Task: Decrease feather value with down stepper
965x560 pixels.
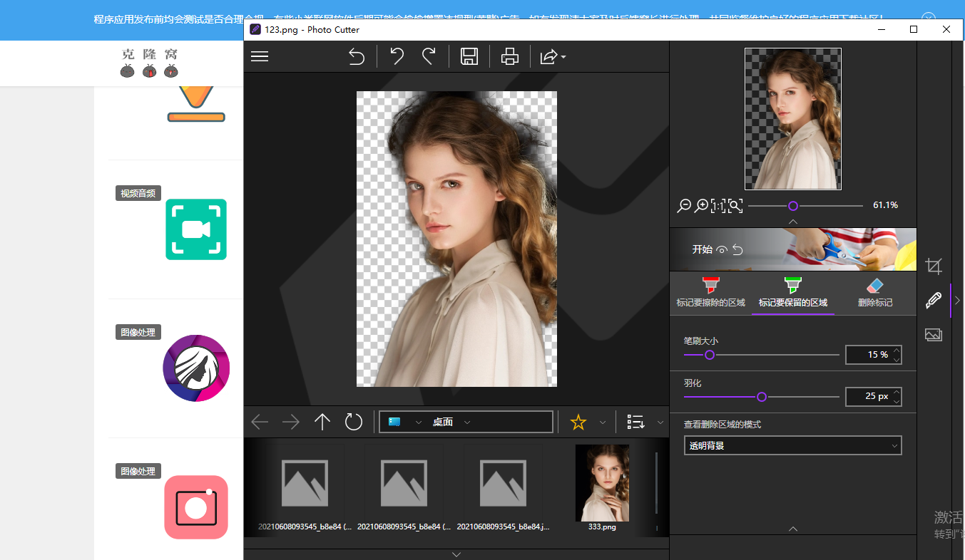Action: [897, 401]
